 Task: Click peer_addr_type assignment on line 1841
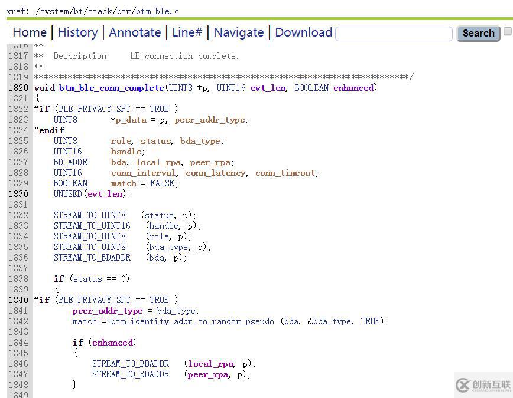pos(108,311)
